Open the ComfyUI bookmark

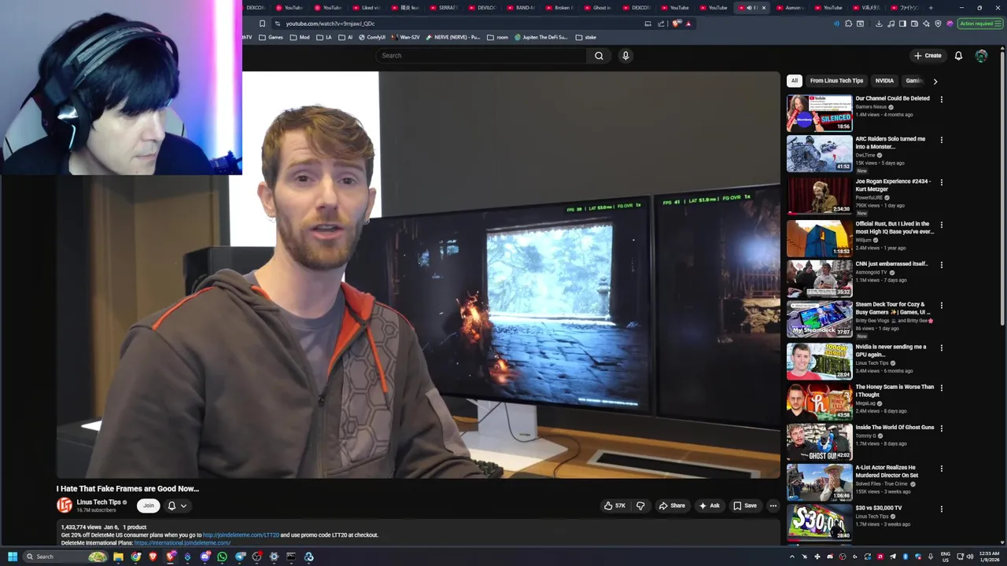(x=372, y=37)
